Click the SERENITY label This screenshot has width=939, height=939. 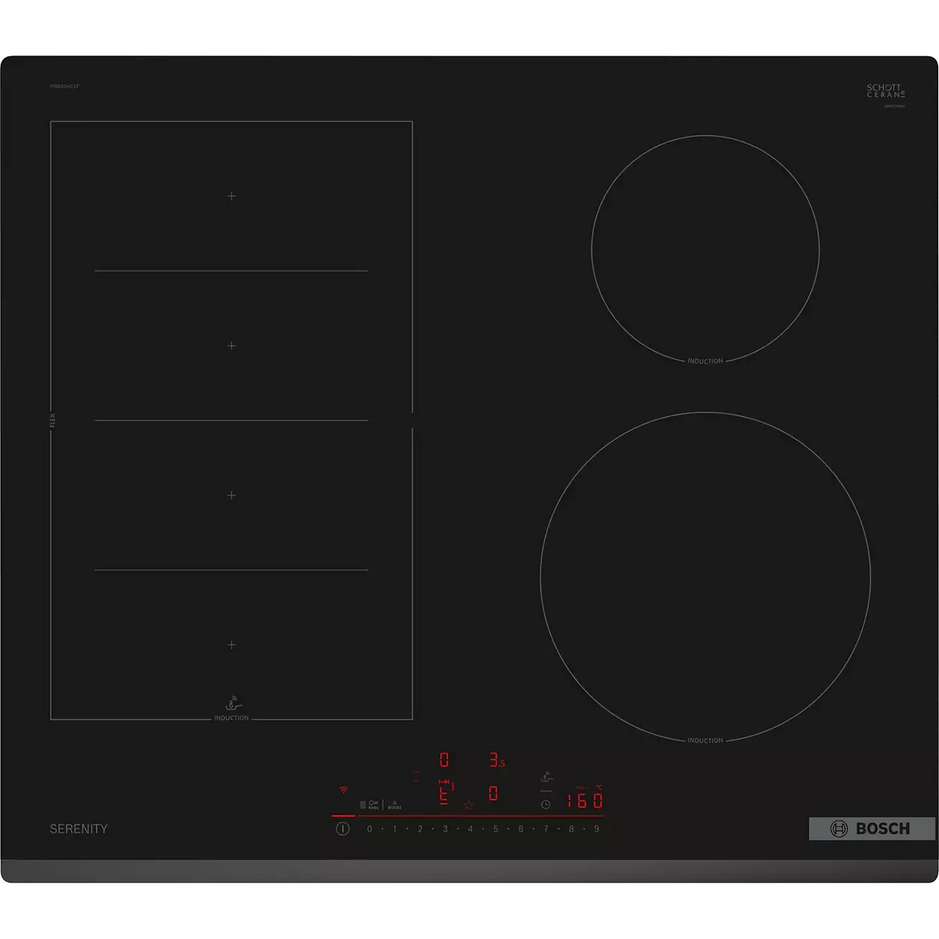click(x=79, y=829)
